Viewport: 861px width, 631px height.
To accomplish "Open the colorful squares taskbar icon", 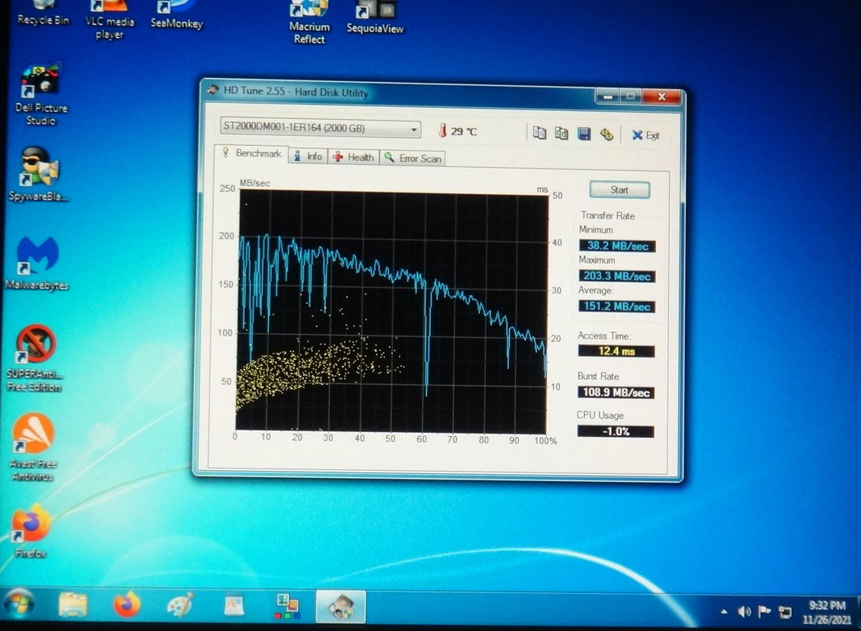I will [x=287, y=607].
